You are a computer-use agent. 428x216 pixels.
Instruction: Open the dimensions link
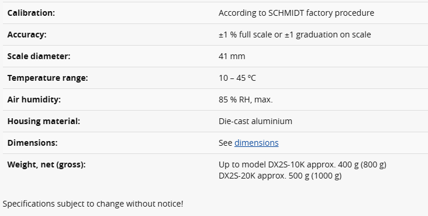(x=256, y=143)
